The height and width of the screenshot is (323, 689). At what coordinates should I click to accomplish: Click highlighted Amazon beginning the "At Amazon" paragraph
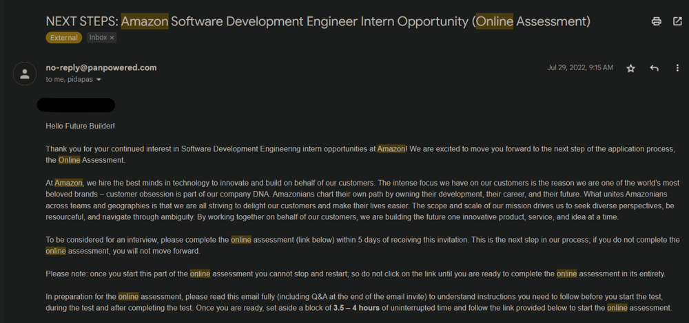pyautogui.click(x=68, y=183)
